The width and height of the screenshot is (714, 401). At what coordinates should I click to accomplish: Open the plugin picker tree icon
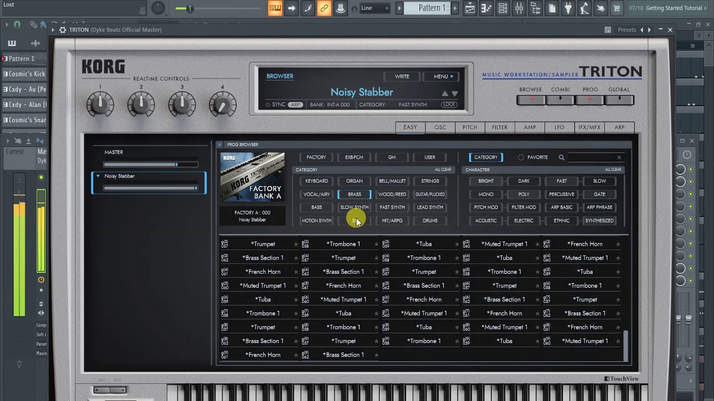(x=535, y=8)
